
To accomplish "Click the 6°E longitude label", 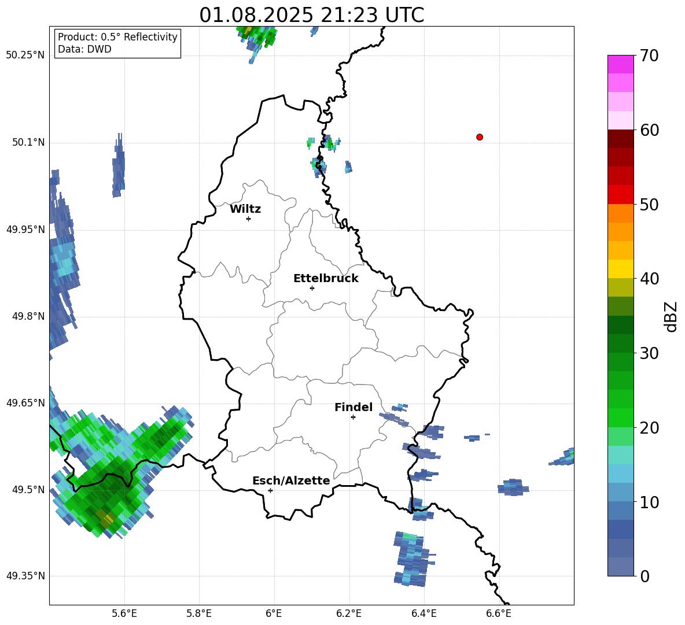I will tap(274, 613).
